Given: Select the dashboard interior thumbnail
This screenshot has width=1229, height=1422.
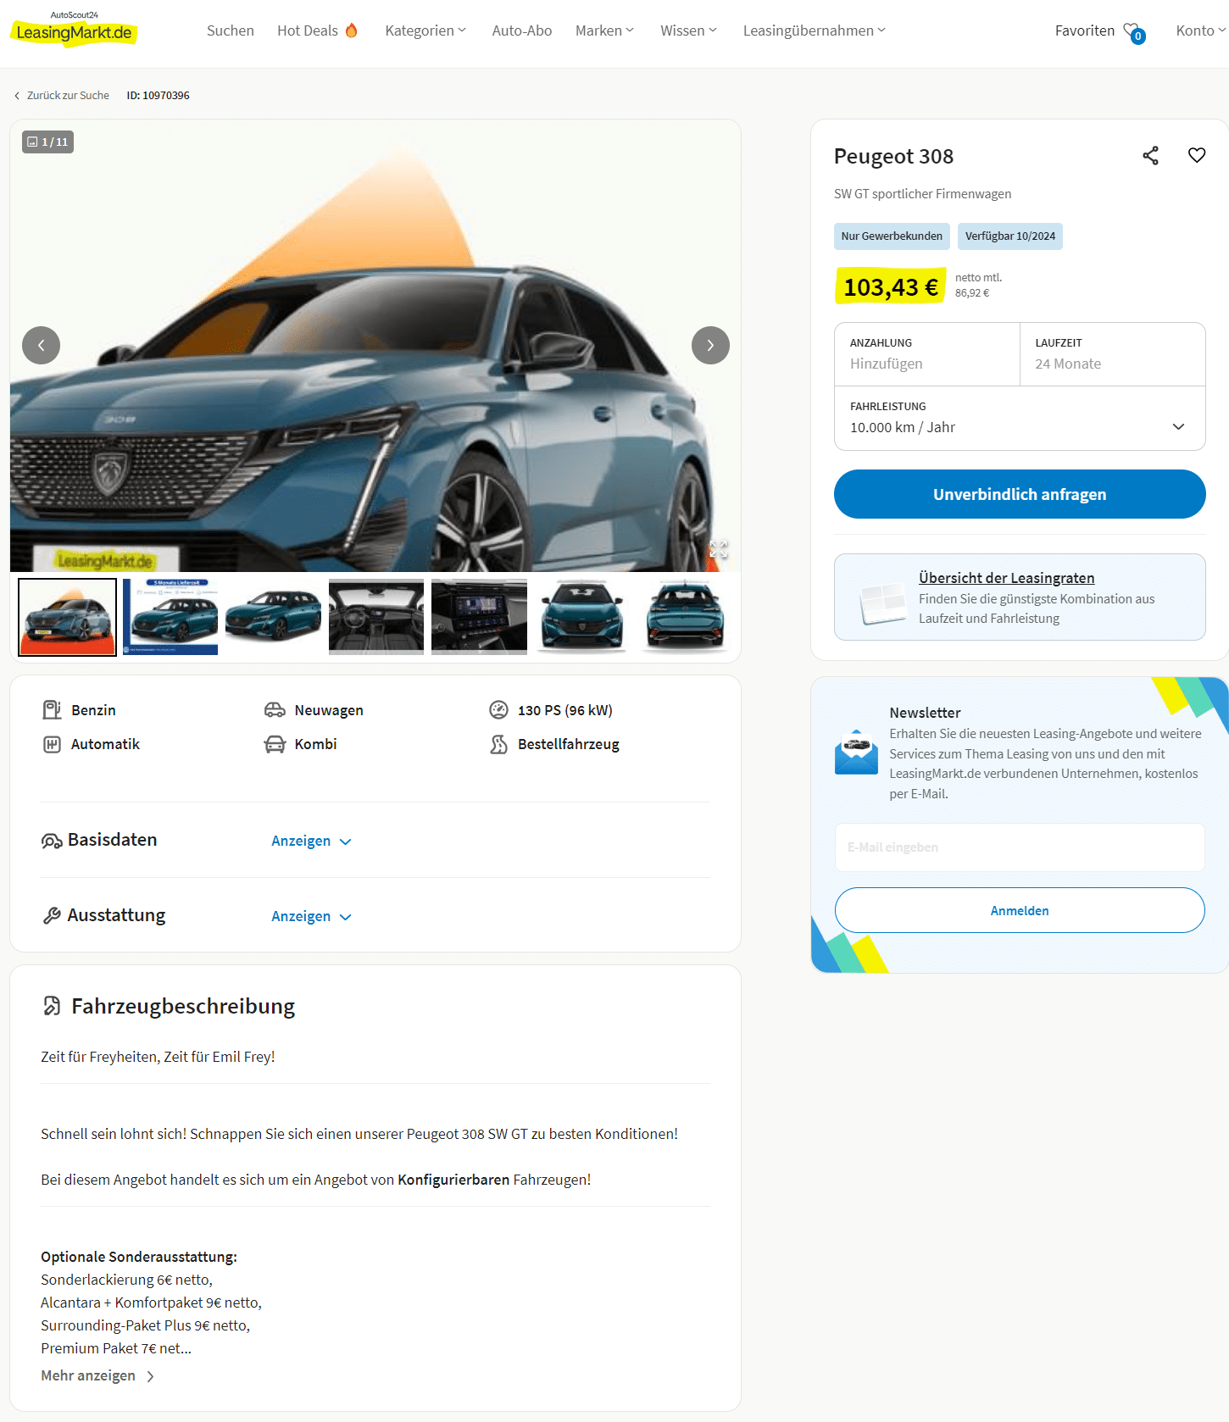Looking at the screenshot, I should [x=376, y=617].
